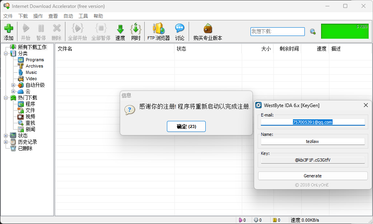Open the 操作 menu
Screen dimensions: 373x224
(38, 16)
